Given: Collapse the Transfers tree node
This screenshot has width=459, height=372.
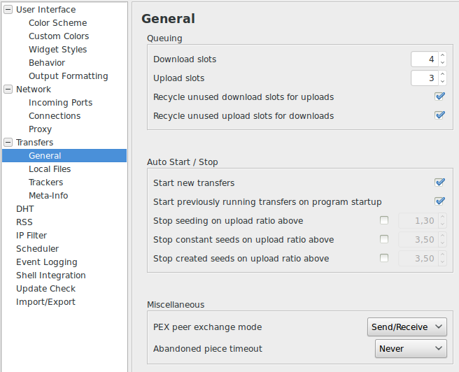Looking at the screenshot, I should 8,143.
